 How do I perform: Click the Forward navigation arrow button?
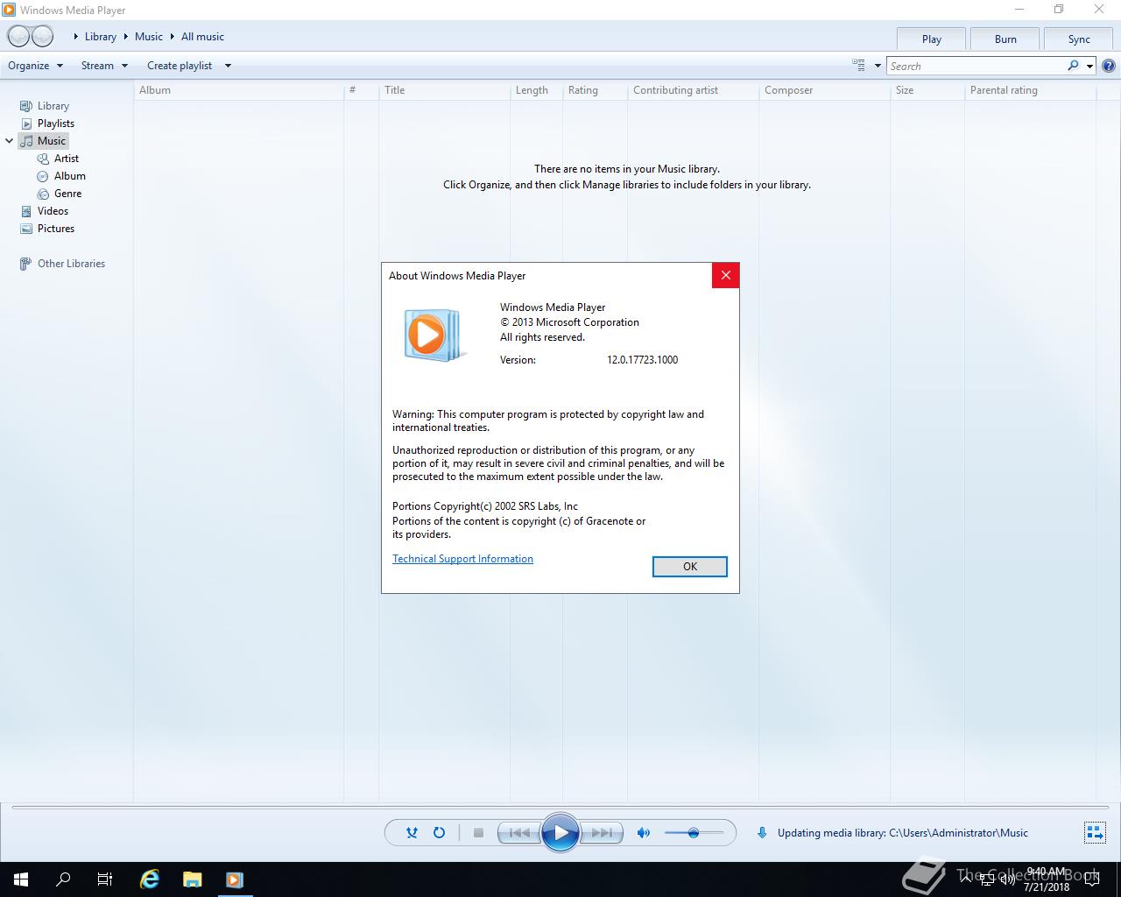click(x=42, y=36)
